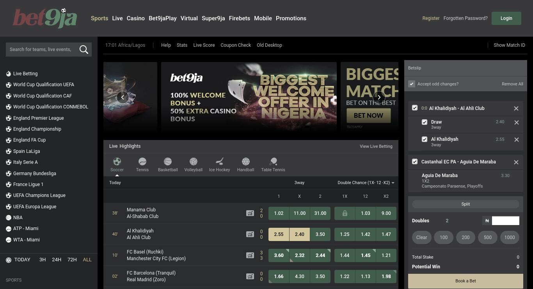Open Super9ja in top navigation
533x289 pixels.
(x=213, y=18)
